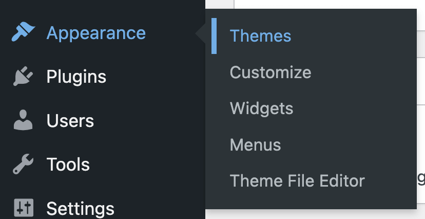Viewport: 425px width, 219px height.
Task: Open the Theme File Editor
Action: 297,181
